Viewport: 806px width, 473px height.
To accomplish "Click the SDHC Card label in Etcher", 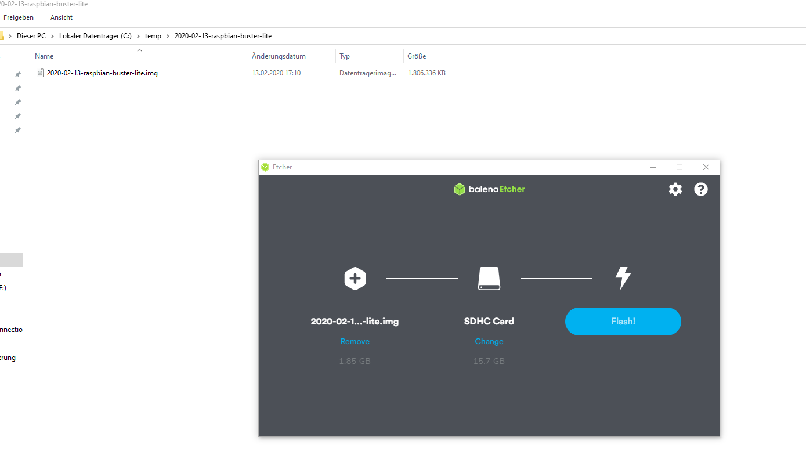I will [x=489, y=321].
